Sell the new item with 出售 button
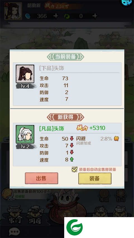134x238 pixels. click(x=41, y=178)
